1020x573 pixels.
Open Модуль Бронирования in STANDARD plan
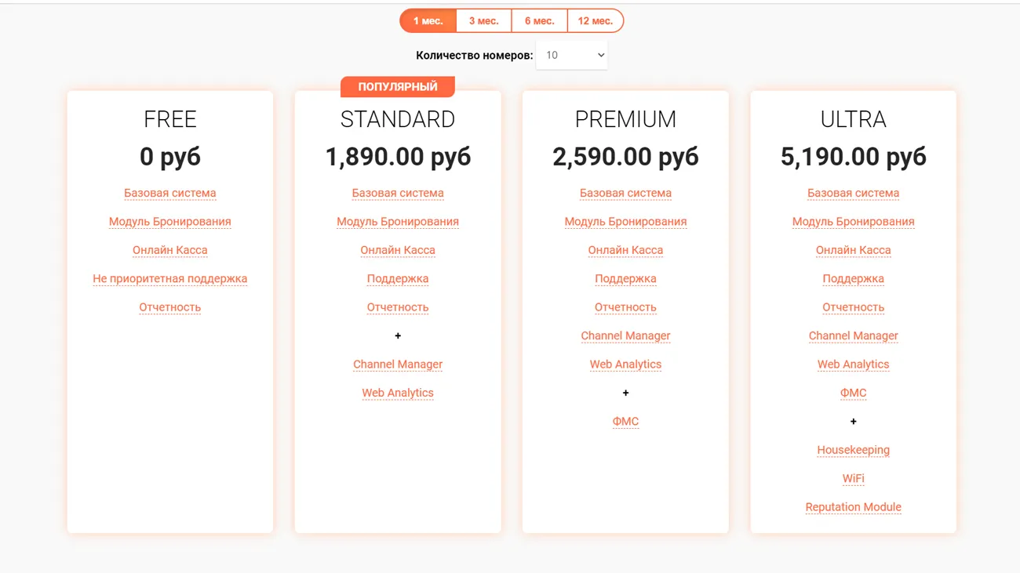398,221
